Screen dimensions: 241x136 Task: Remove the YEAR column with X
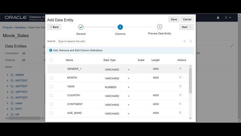click(x=180, y=86)
